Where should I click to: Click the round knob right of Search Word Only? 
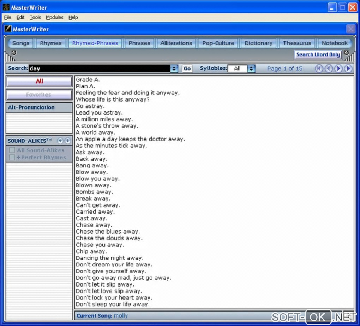347,53
